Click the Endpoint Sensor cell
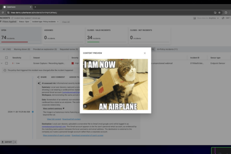The width and height of the screenshot is (231, 154). coord(218,63)
